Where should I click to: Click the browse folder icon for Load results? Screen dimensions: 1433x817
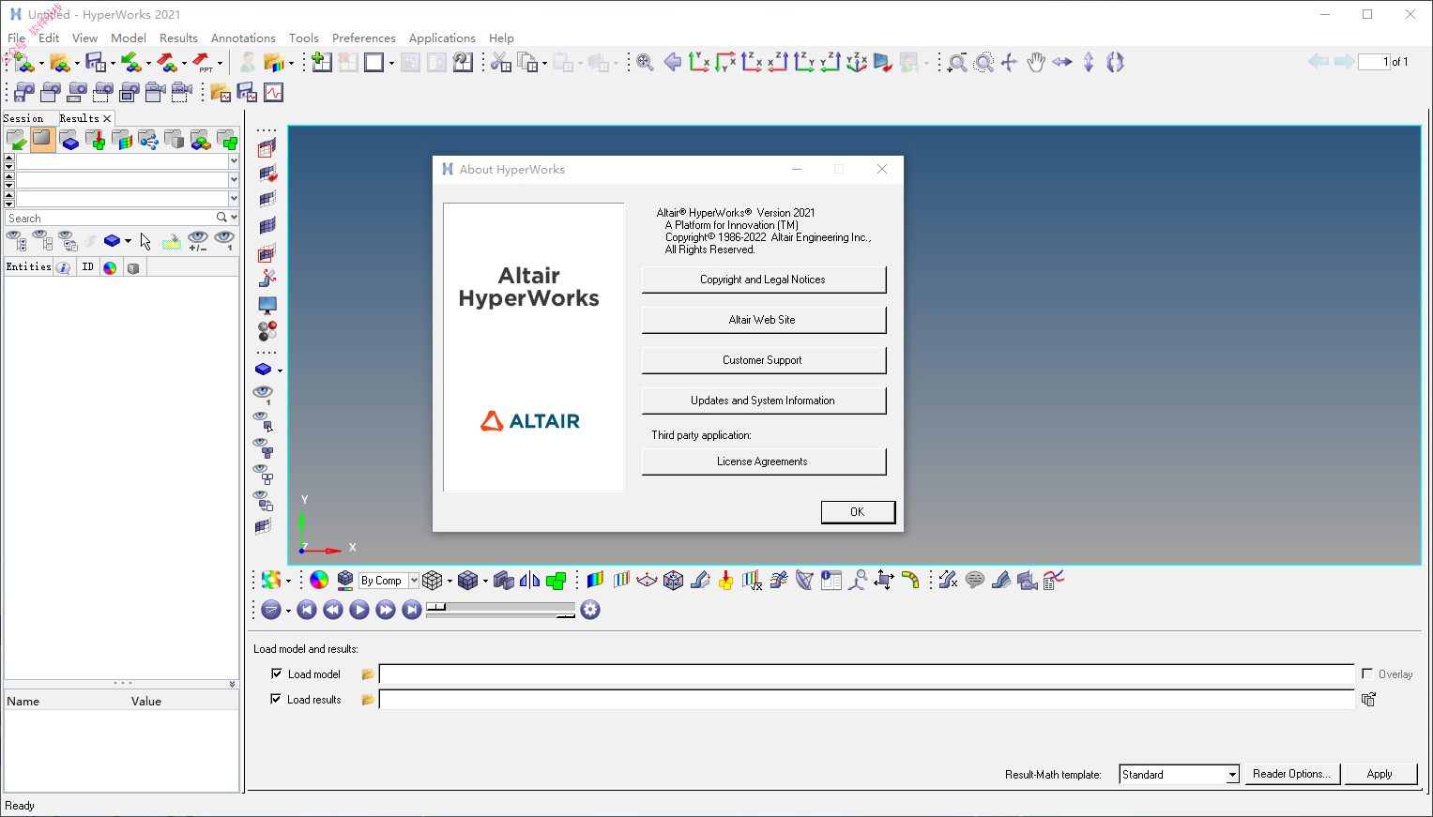368,700
